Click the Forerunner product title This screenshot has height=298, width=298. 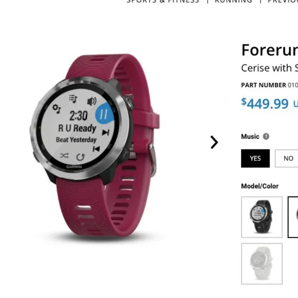click(x=270, y=50)
